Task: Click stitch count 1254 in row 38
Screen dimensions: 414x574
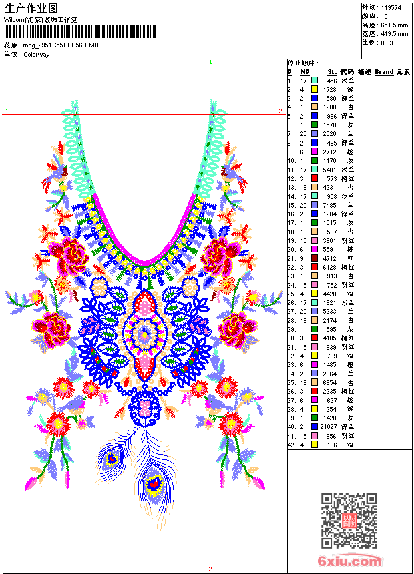Action: tap(329, 409)
